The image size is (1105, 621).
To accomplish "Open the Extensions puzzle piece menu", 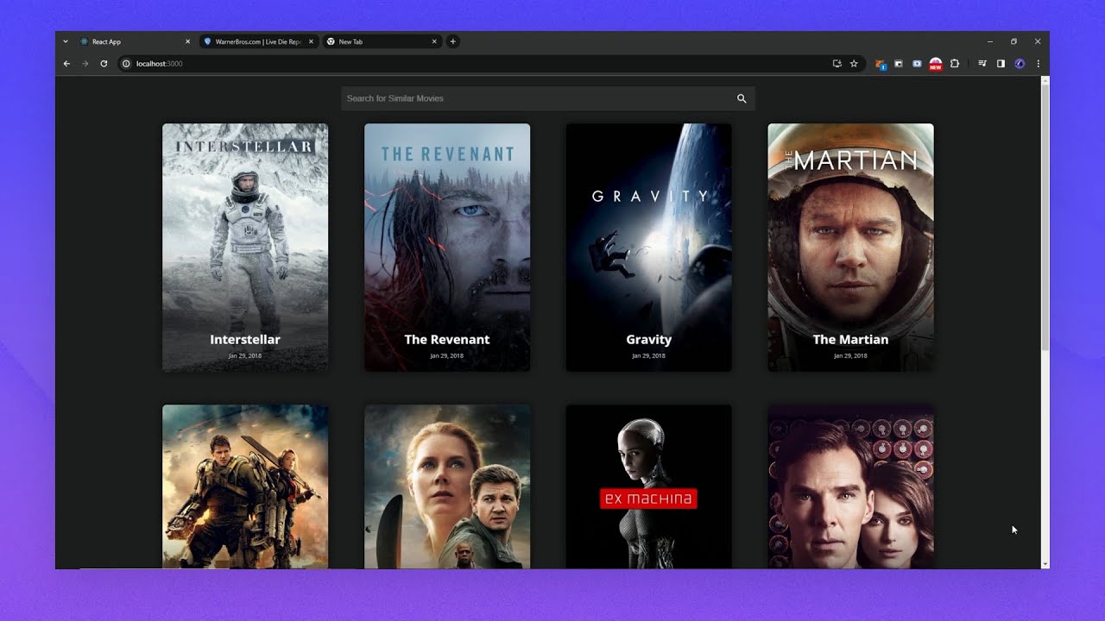I will point(954,64).
